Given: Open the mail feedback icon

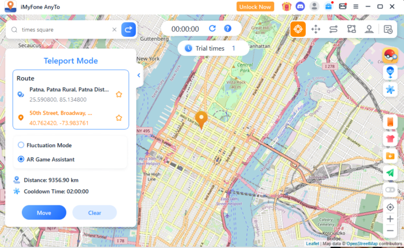Looking at the screenshot, I should click(343, 6).
